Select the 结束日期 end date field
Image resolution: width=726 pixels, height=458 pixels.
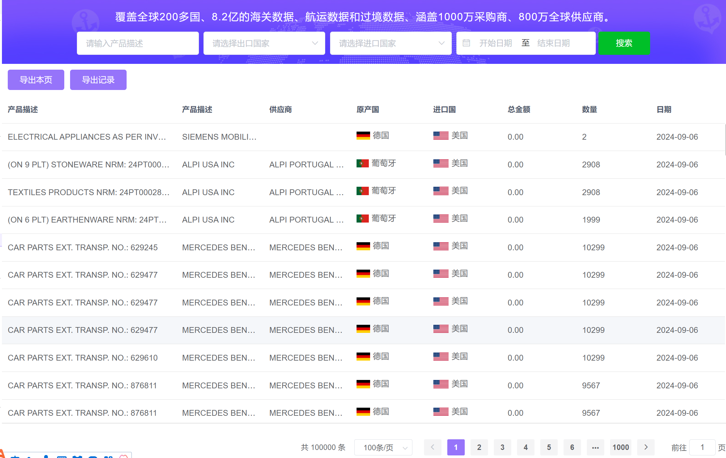coord(554,43)
